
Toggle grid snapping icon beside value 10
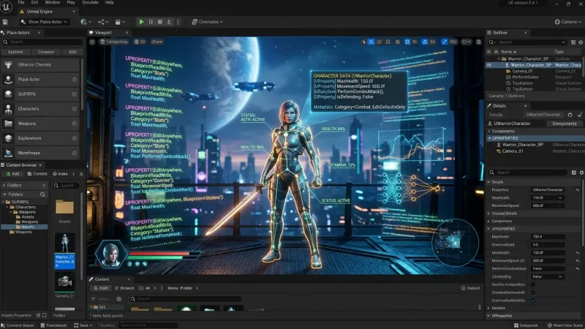tap(407, 42)
